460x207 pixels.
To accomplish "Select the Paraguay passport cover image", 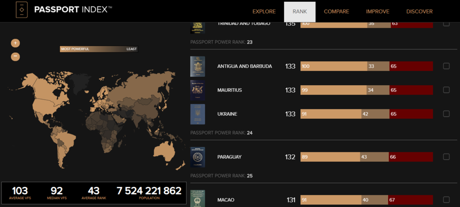I will coord(198,157).
